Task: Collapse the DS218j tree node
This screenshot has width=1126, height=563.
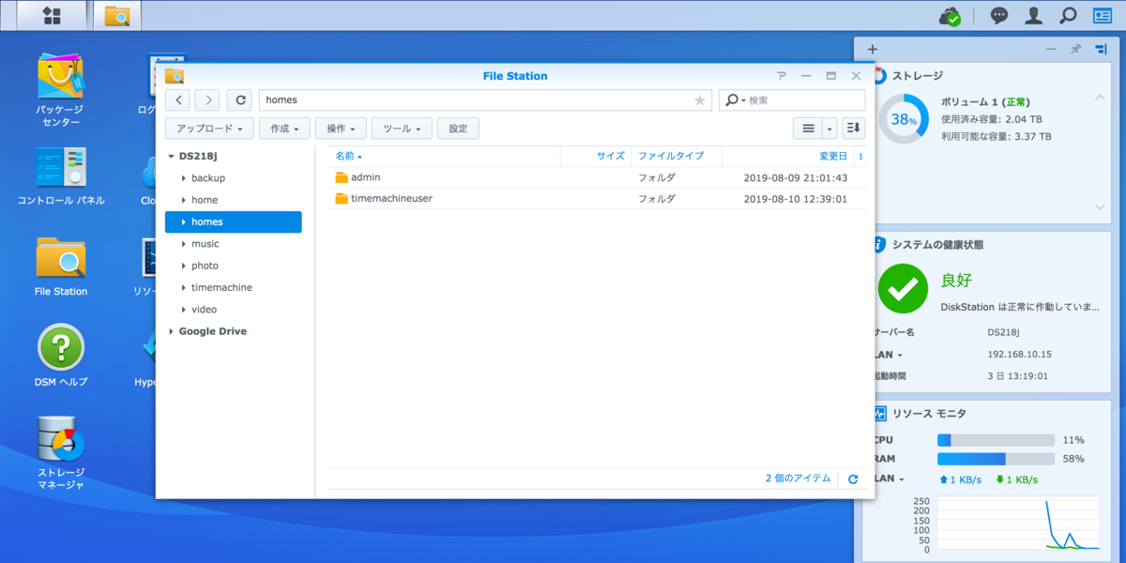Action: [x=171, y=157]
